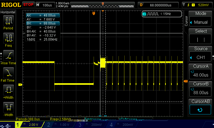214x128 pixels.
Task: Click the AX = 48.00us cursor readout
Action: (x=43, y=15)
